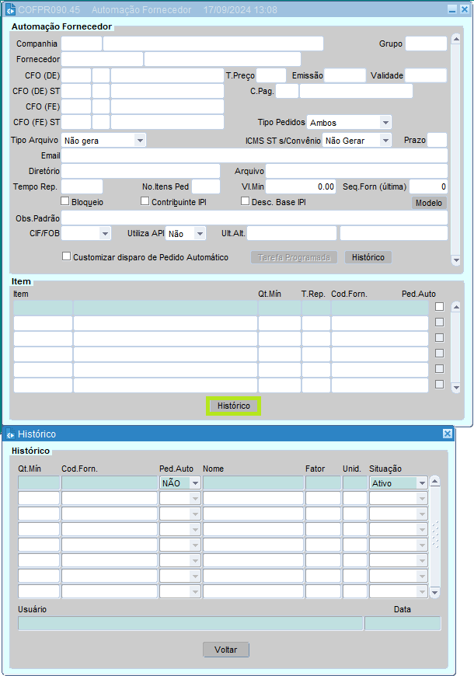Tick Customizar disparo de Pedido Automático
Screen dimensions: 474x676
66,256
